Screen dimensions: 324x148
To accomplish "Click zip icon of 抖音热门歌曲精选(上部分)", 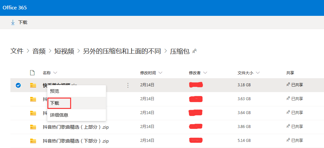I will [x=33, y=127].
